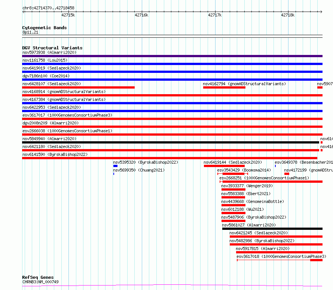Click nsv6421180 (Sedlazeck2020) label
The height and width of the screenshot is (290, 333).
52,146
